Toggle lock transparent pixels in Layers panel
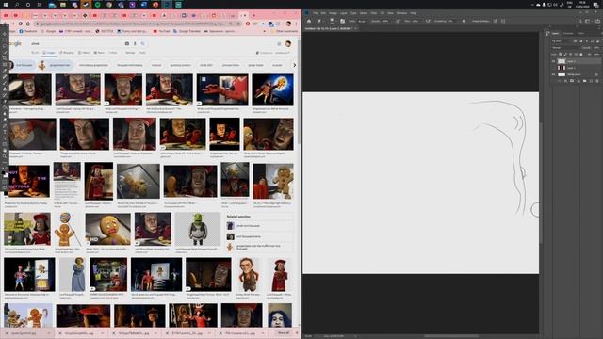This screenshot has height=339, width=603. pyautogui.click(x=561, y=55)
